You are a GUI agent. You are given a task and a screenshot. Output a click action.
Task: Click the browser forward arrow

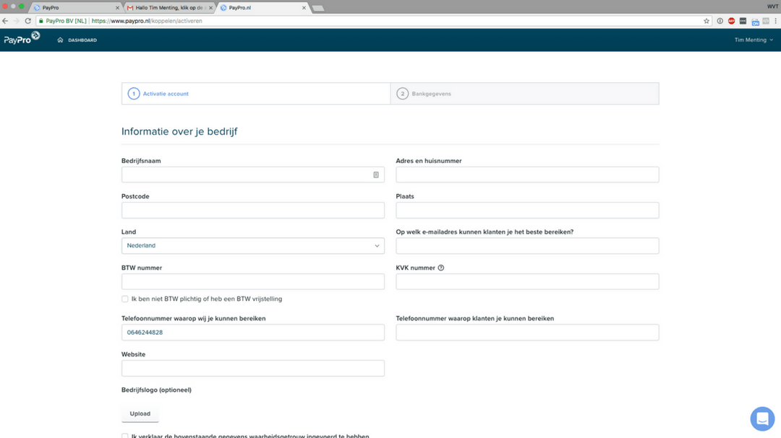tap(17, 21)
